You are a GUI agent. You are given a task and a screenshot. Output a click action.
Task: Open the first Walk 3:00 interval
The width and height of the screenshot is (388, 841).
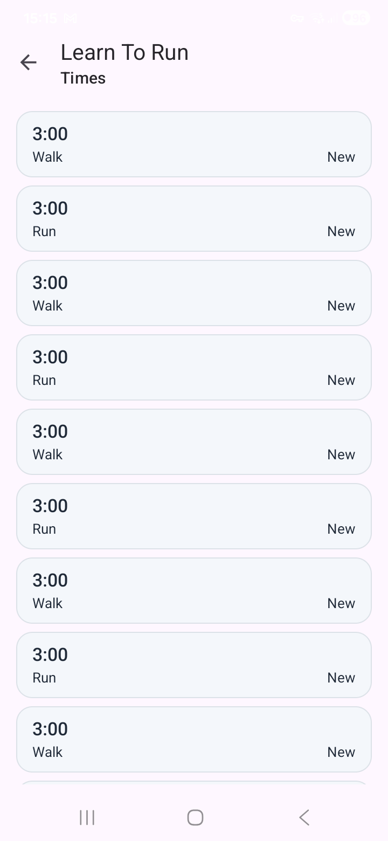pyautogui.click(x=194, y=144)
